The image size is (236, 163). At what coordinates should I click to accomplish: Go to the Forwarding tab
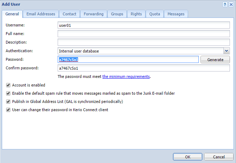coord(93,14)
